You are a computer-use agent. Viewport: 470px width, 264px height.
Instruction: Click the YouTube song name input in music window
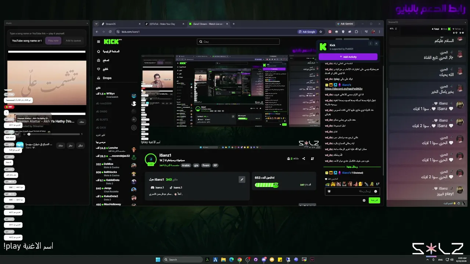pyautogui.click(x=26, y=41)
